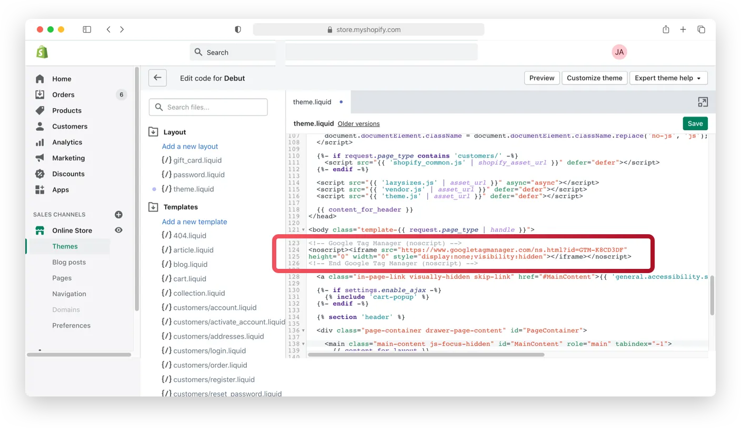Click the back arrow beside Edit code
Screen dimensions: 741x428
(x=157, y=78)
